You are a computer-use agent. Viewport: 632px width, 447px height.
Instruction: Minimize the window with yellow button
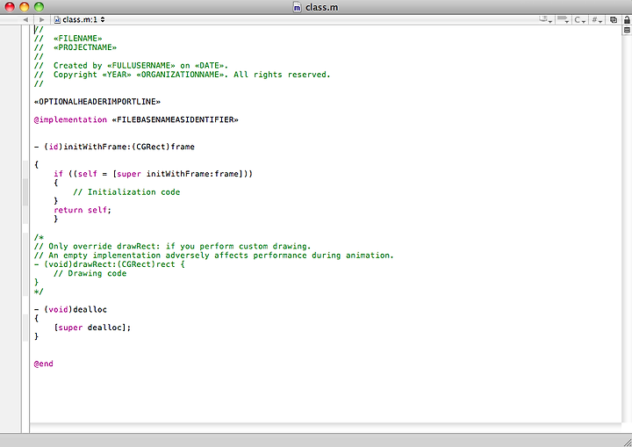(25, 6)
